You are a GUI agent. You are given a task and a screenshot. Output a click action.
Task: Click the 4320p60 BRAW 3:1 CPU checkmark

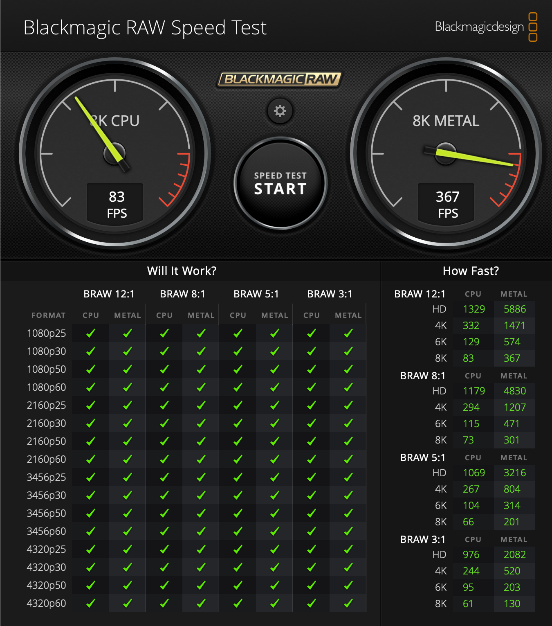[x=312, y=603]
